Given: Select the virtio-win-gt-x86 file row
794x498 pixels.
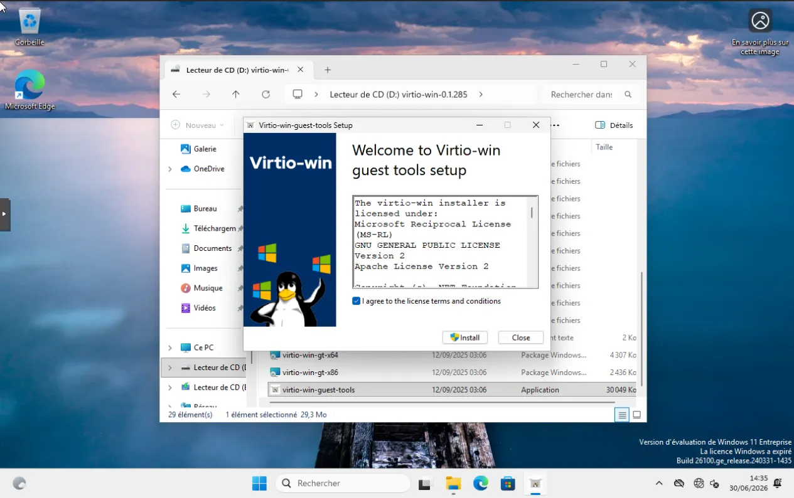Looking at the screenshot, I should 453,373.
